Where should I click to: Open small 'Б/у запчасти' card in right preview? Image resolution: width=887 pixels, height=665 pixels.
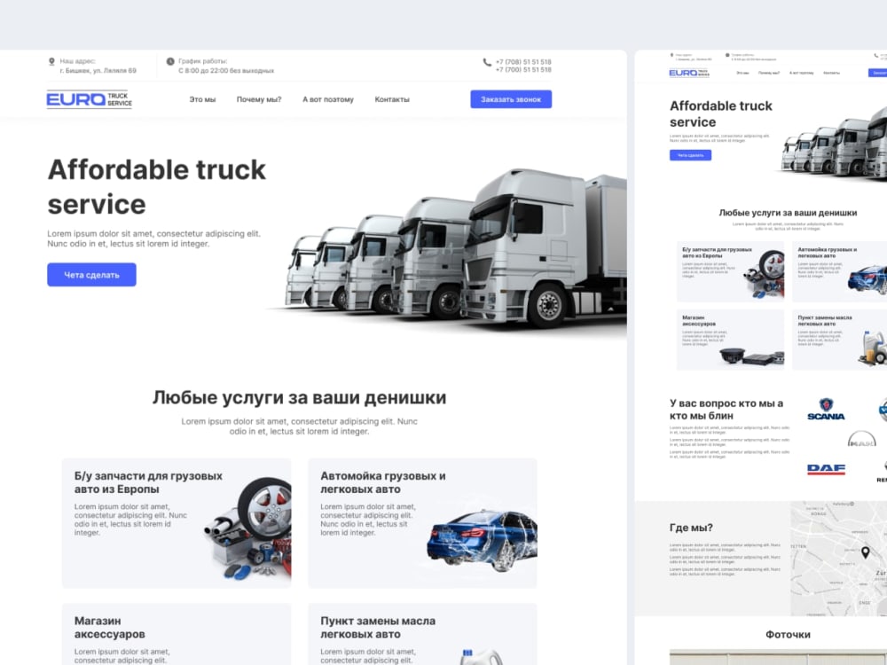click(x=730, y=271)
